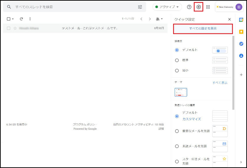
Task: Click すべての設定を表示 button
Action: (x=203, y=28)
